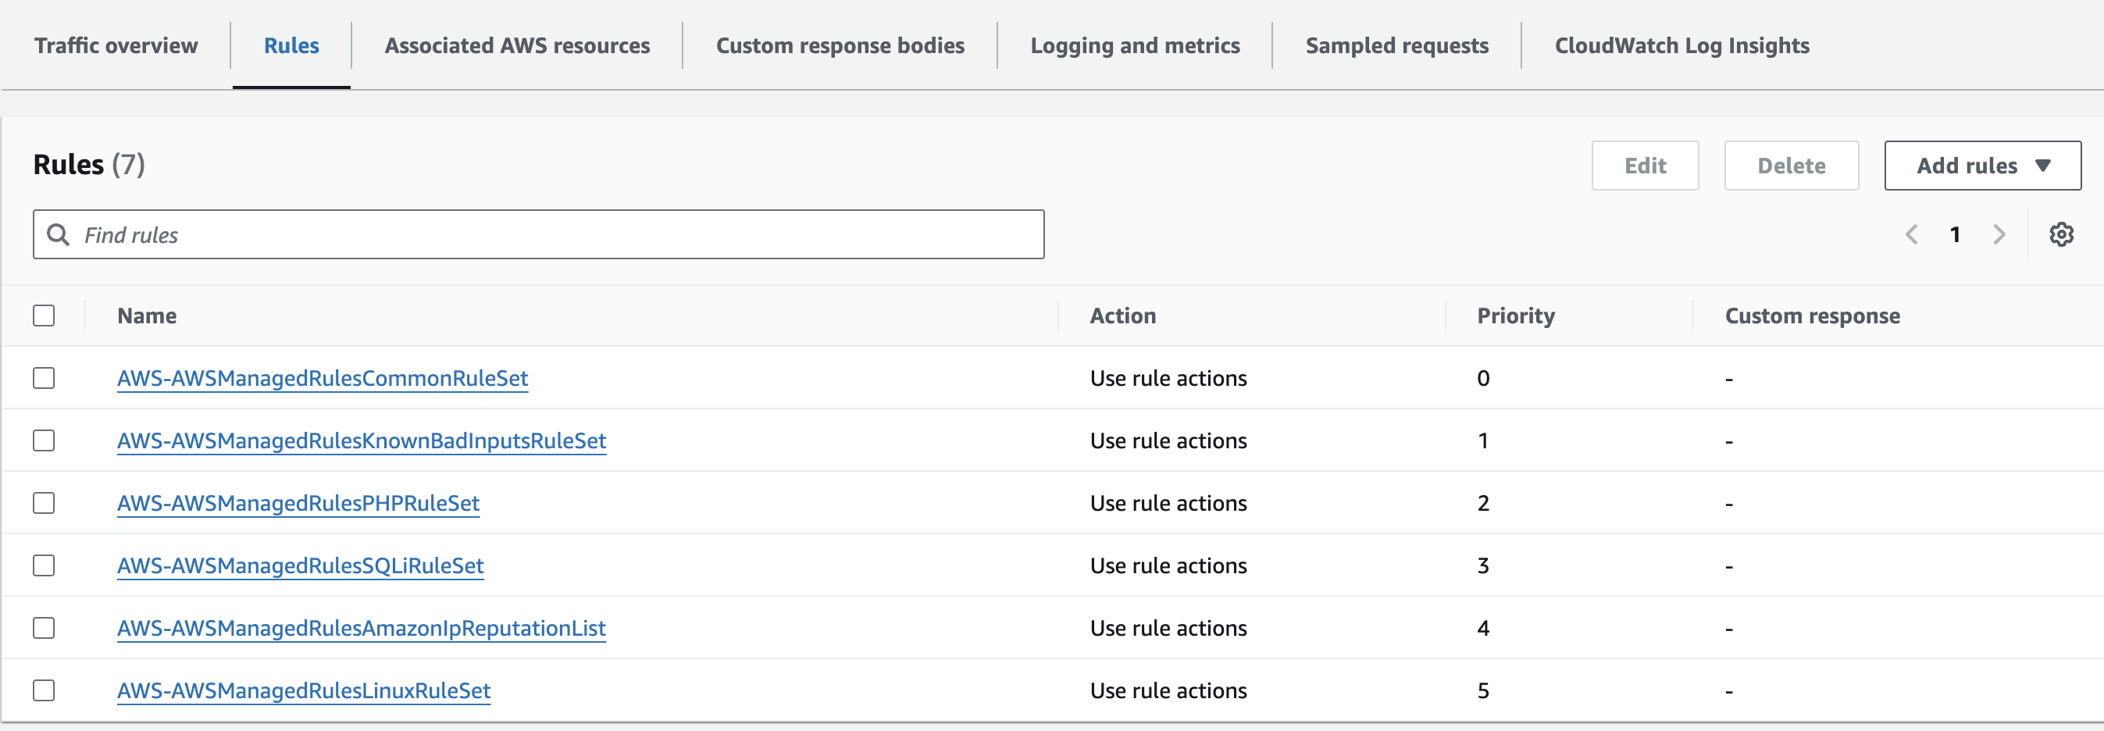This screenshot has width=2104, height=731.
Task: Check the KnownBadInputsRuleSet row checkbox
Action: [44, 440]
